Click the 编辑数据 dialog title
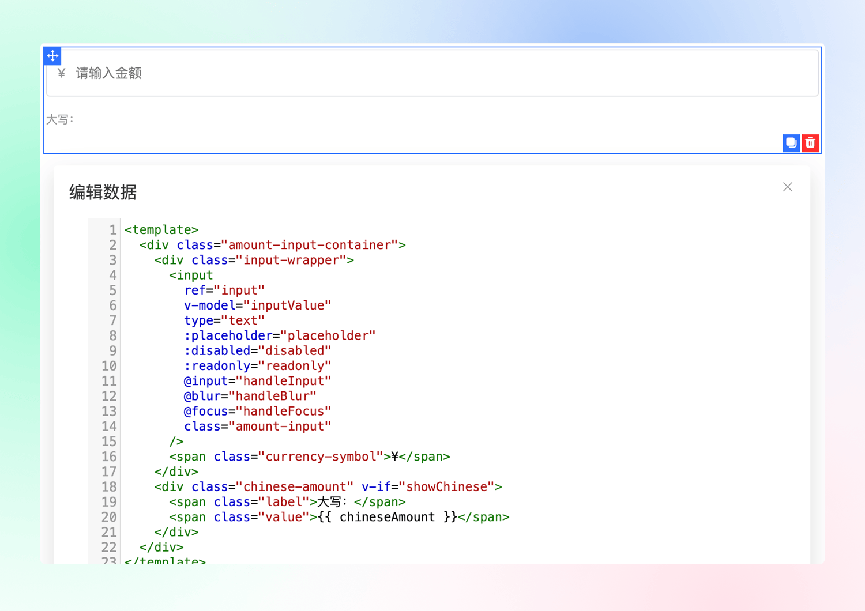Image resolution: width=865 pixels, height=611 pixels. pyautogui.click(x=103, y=192)
